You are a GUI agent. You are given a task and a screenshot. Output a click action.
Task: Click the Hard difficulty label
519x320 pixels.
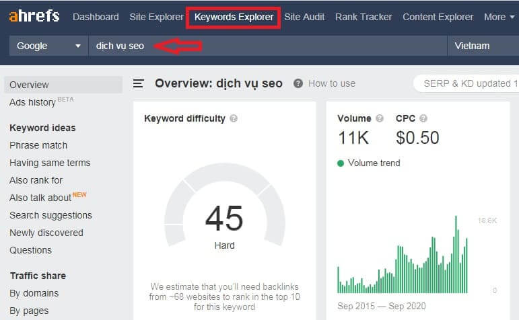(224, 245)
